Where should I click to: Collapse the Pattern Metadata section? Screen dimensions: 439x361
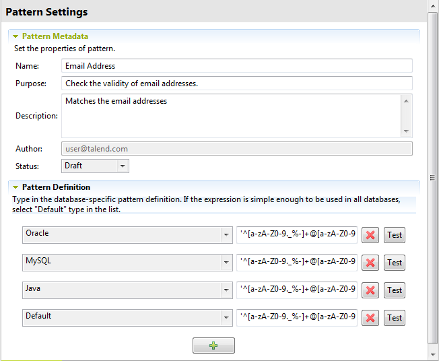tap(16, 36)
